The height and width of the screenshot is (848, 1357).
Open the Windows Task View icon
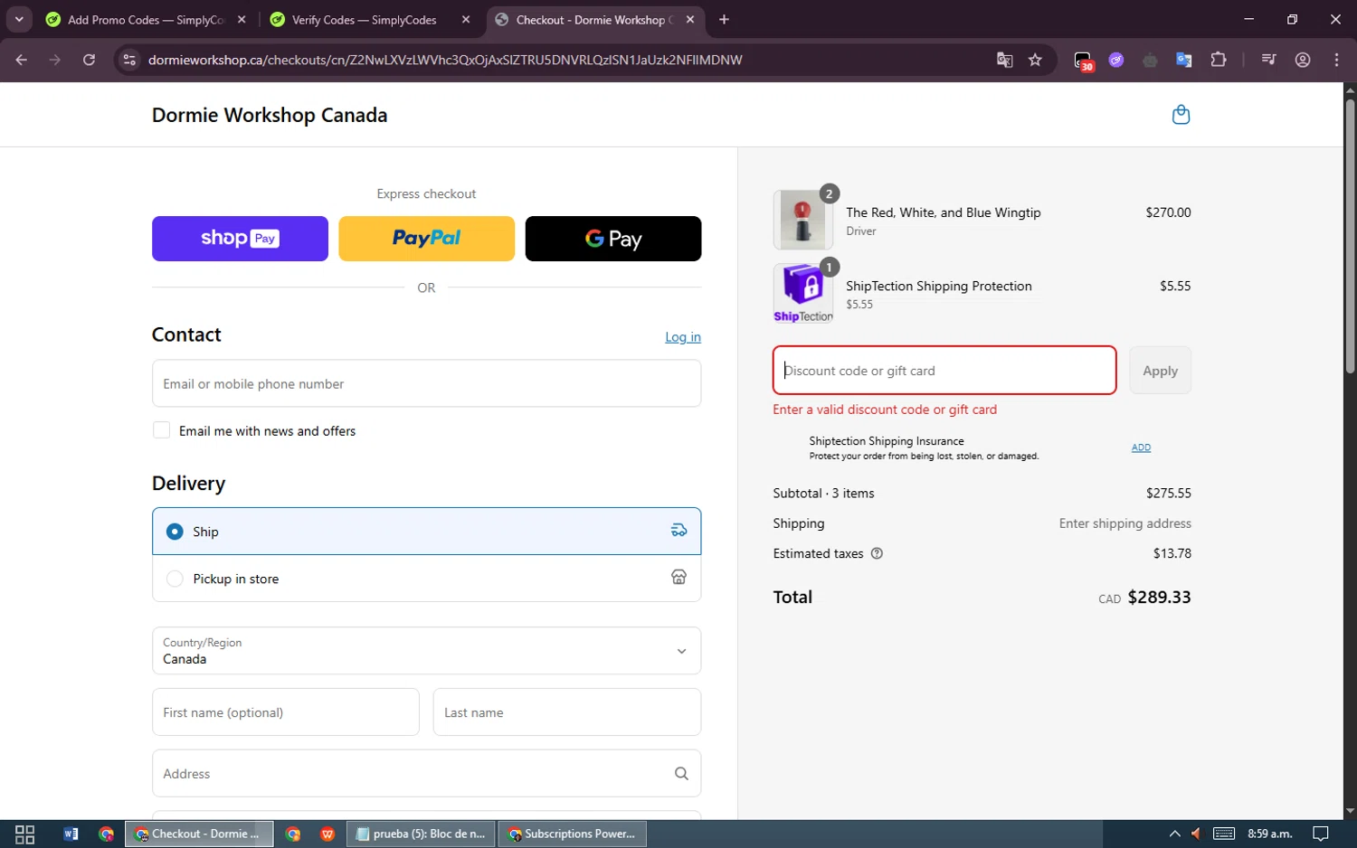[25, 834]
